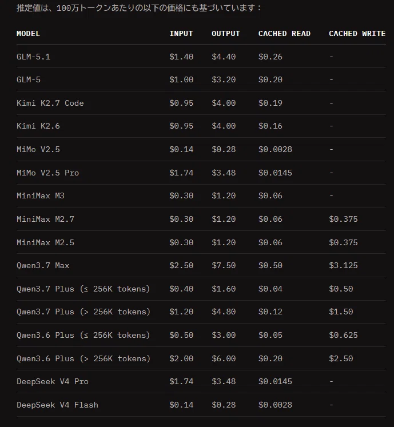The height and width of the screenshot is (427, 394).
Task: Click the OUTPUT column header
Action: 226,34
